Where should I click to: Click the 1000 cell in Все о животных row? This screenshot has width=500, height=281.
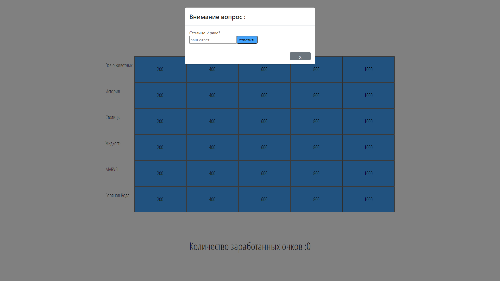[x=368, y=69]
